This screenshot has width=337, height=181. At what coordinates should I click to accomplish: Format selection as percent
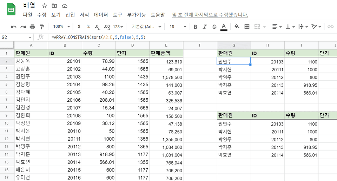(x=88, y=26)
